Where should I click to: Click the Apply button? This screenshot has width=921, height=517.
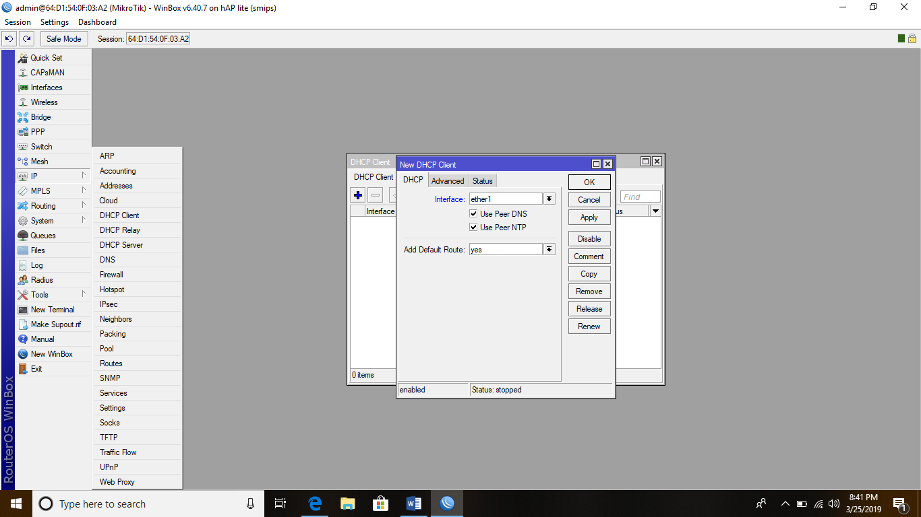coord(589,217)
